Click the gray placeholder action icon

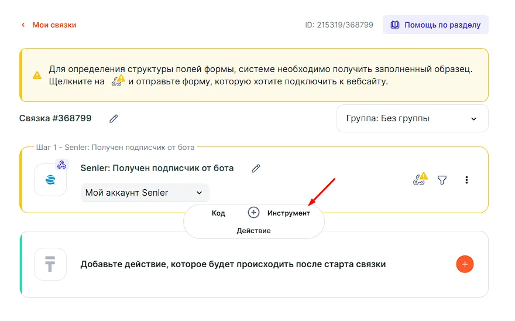pos(50,264)
